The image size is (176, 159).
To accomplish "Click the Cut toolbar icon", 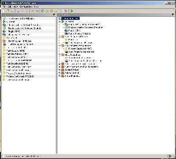I will coord(18,11).
